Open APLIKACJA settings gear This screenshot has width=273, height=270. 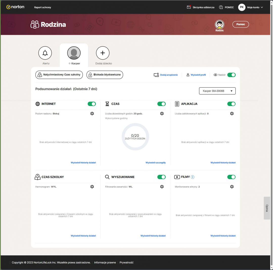pos(232,114)
